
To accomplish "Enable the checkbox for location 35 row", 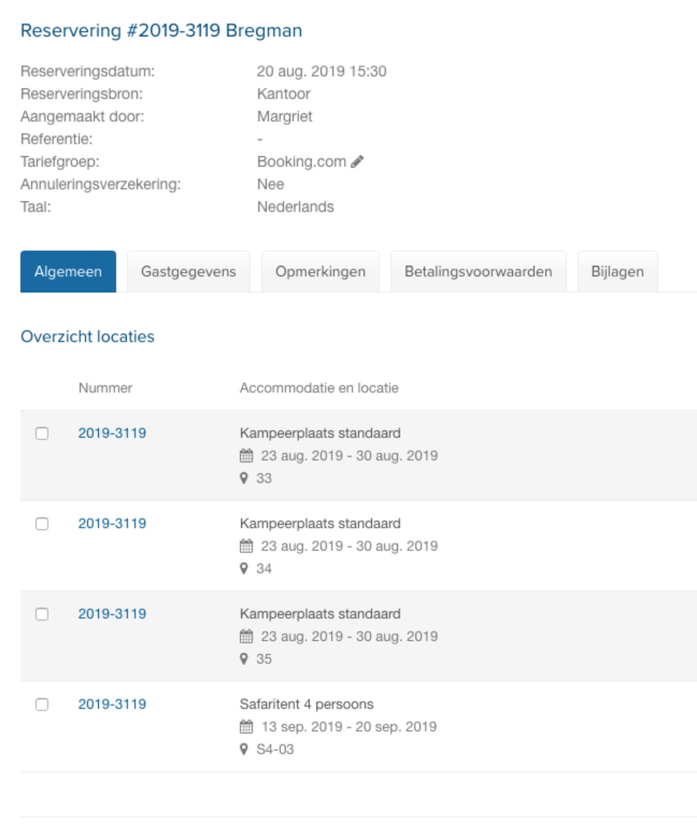I will tap(42, 614).
